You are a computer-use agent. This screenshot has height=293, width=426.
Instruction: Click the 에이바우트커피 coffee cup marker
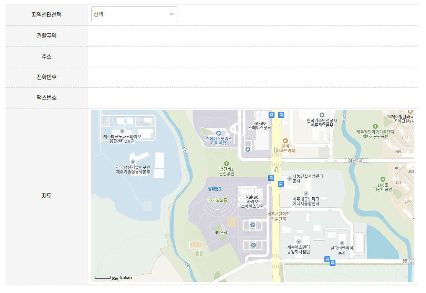click(285, 141)
